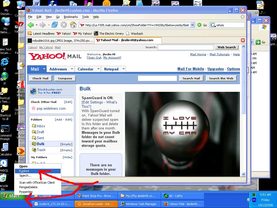Screen dimensions: 277x208
Task: Open the Bookmarks menu
Action: coord(71,17)
